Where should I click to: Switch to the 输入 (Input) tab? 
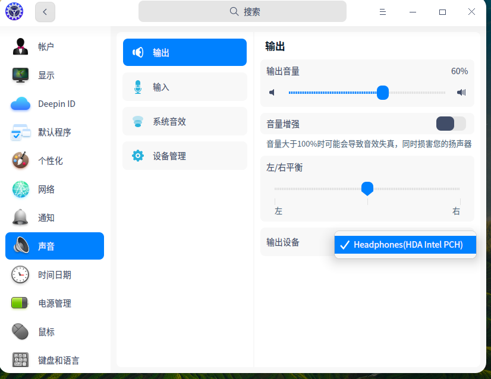coord(184,86)
